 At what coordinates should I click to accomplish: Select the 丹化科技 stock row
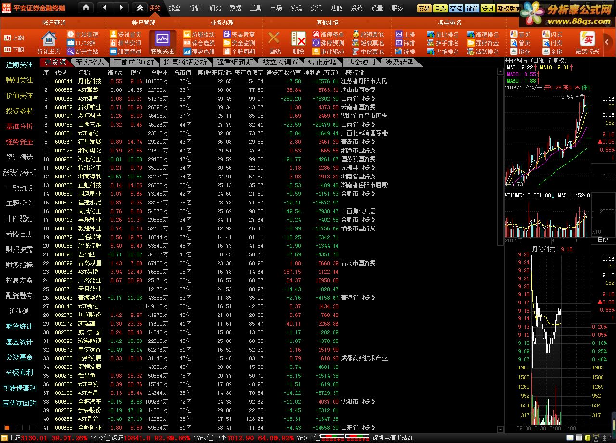point(215,81)
